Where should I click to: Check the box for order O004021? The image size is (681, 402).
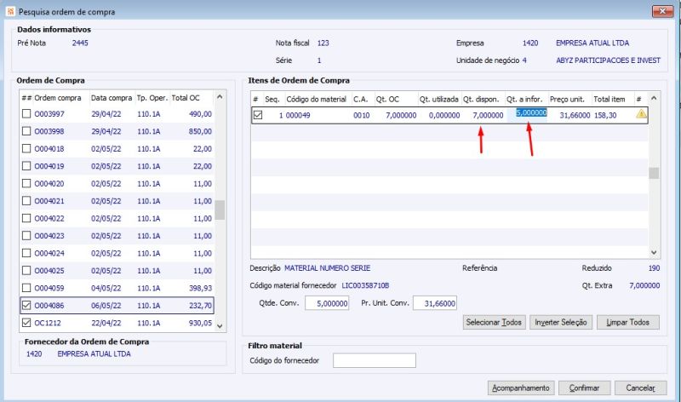tap(26, 201)
